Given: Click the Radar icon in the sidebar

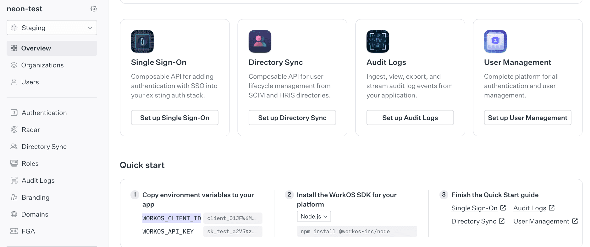Looking at the screenshot, I should click(14, 129).
